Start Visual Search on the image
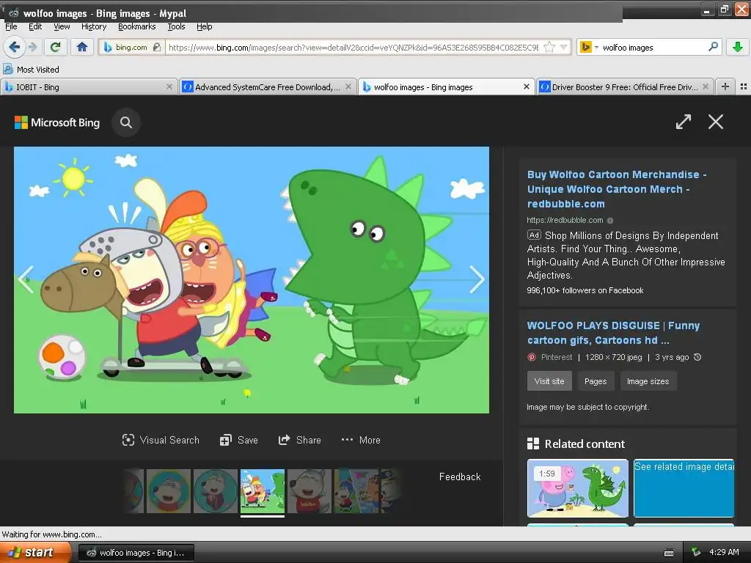Viewport: 751px width, 563px height. click(x=161, y=440)
